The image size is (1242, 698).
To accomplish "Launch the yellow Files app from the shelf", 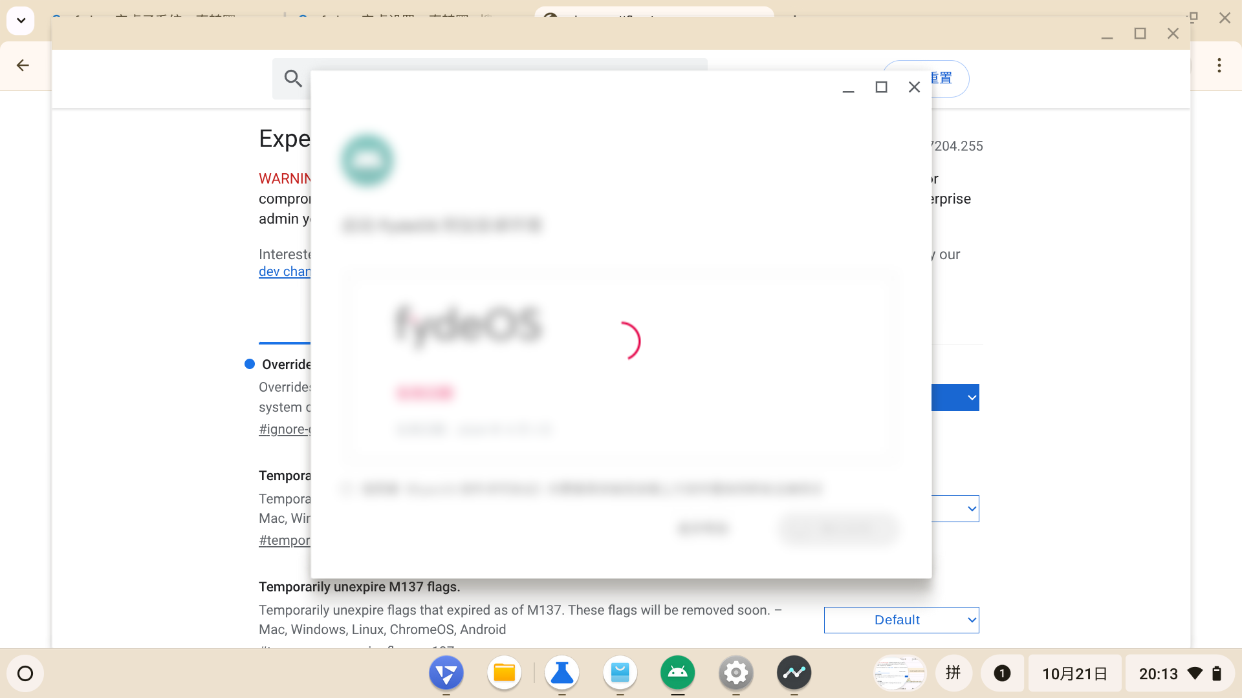I will (504, 673).
